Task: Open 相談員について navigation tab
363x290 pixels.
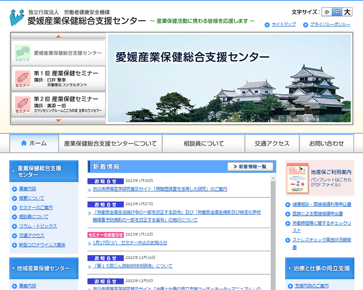Action: pyautogui.click(x=203, y=143)
